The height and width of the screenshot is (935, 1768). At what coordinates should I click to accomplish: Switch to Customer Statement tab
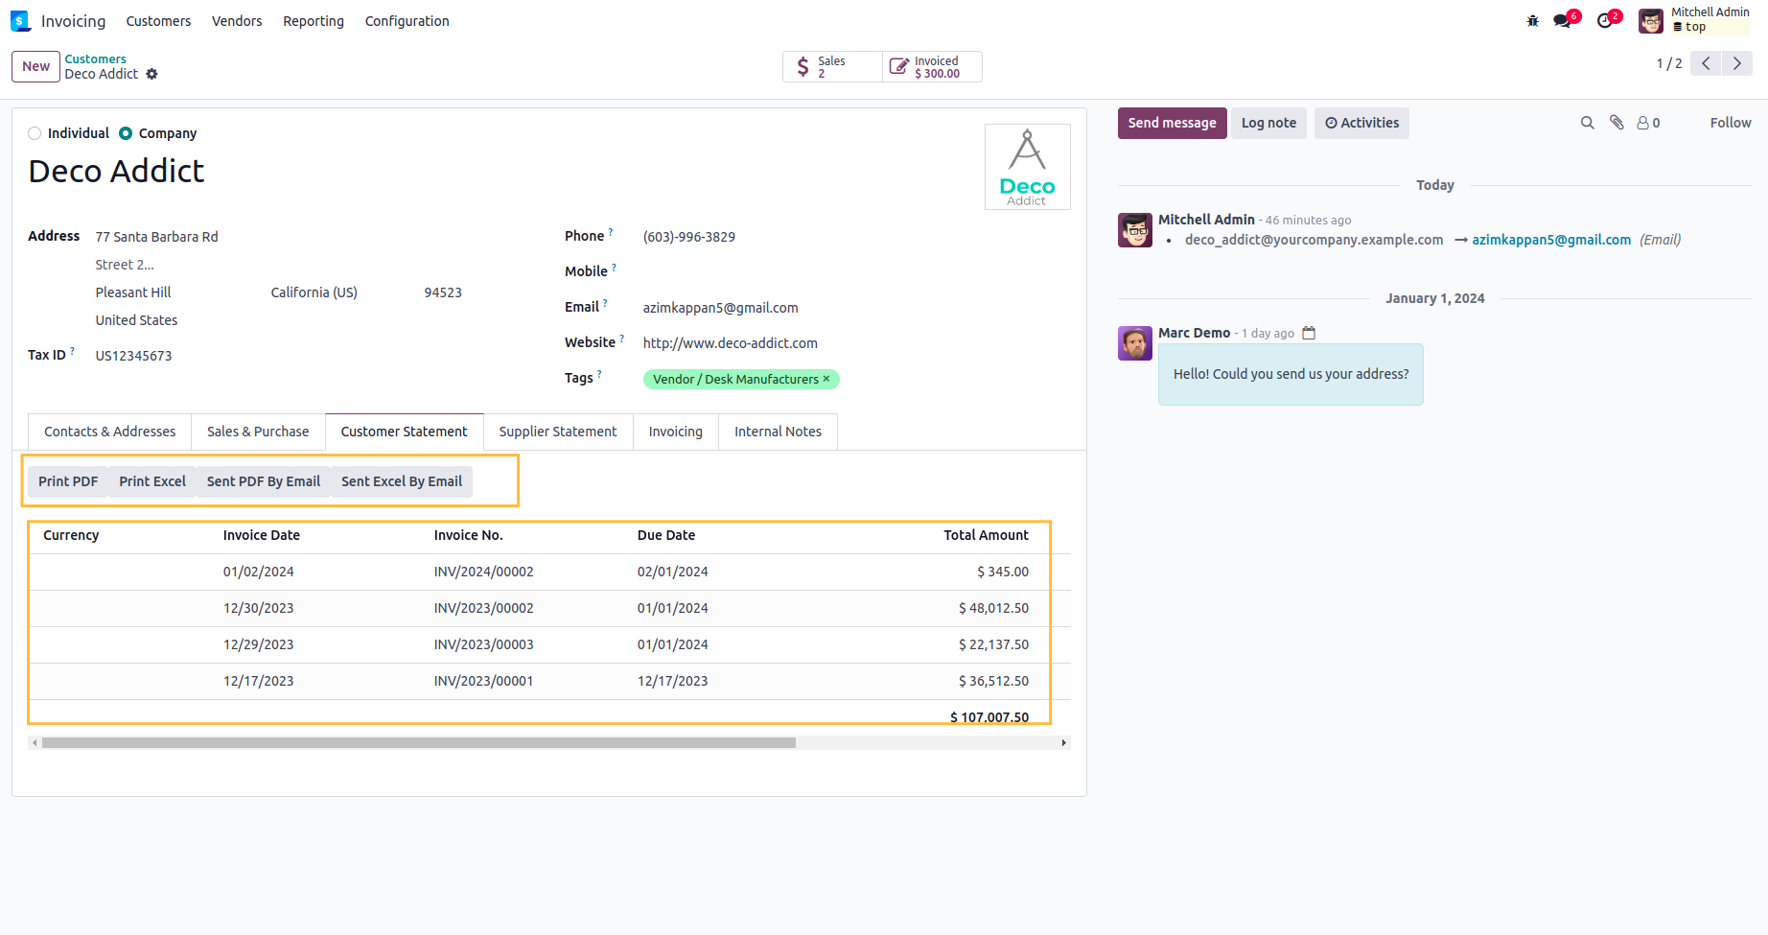405,432
